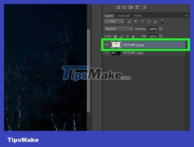Filter layers by smart objects icon

click(x=156, y=21)
